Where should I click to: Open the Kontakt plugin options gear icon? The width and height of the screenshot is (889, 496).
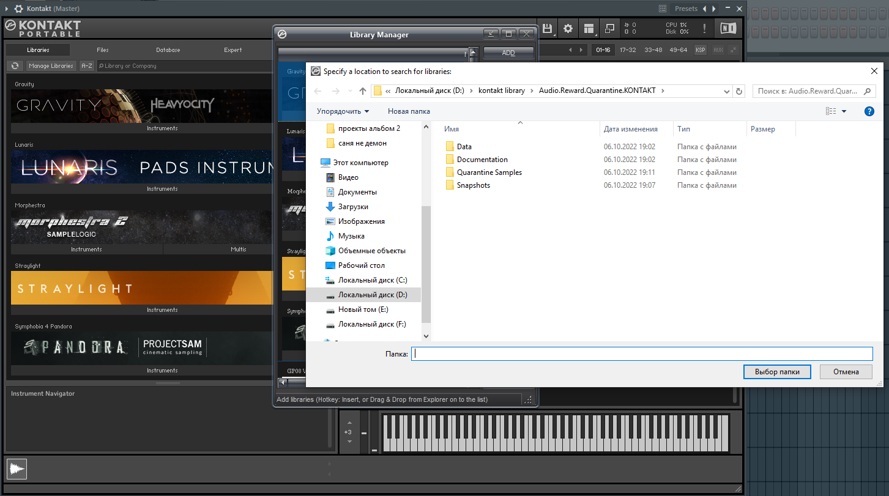19,9
